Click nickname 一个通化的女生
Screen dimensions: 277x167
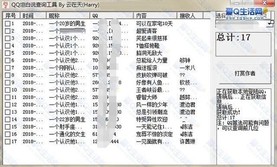click(67, 134)
